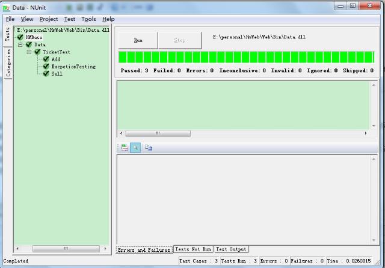Click 'Failures : 0' in status bar
The image size is (385, 268).
[307, 261]
